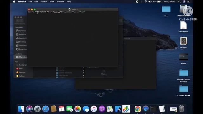Select the Red tag in Finder
Image resolution: width=203 pixels, height=114 pixels.
[x=19, y=69]
